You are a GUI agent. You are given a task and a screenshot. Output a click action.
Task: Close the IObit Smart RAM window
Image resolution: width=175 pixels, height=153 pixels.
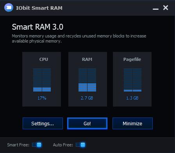tap(166, 8)
